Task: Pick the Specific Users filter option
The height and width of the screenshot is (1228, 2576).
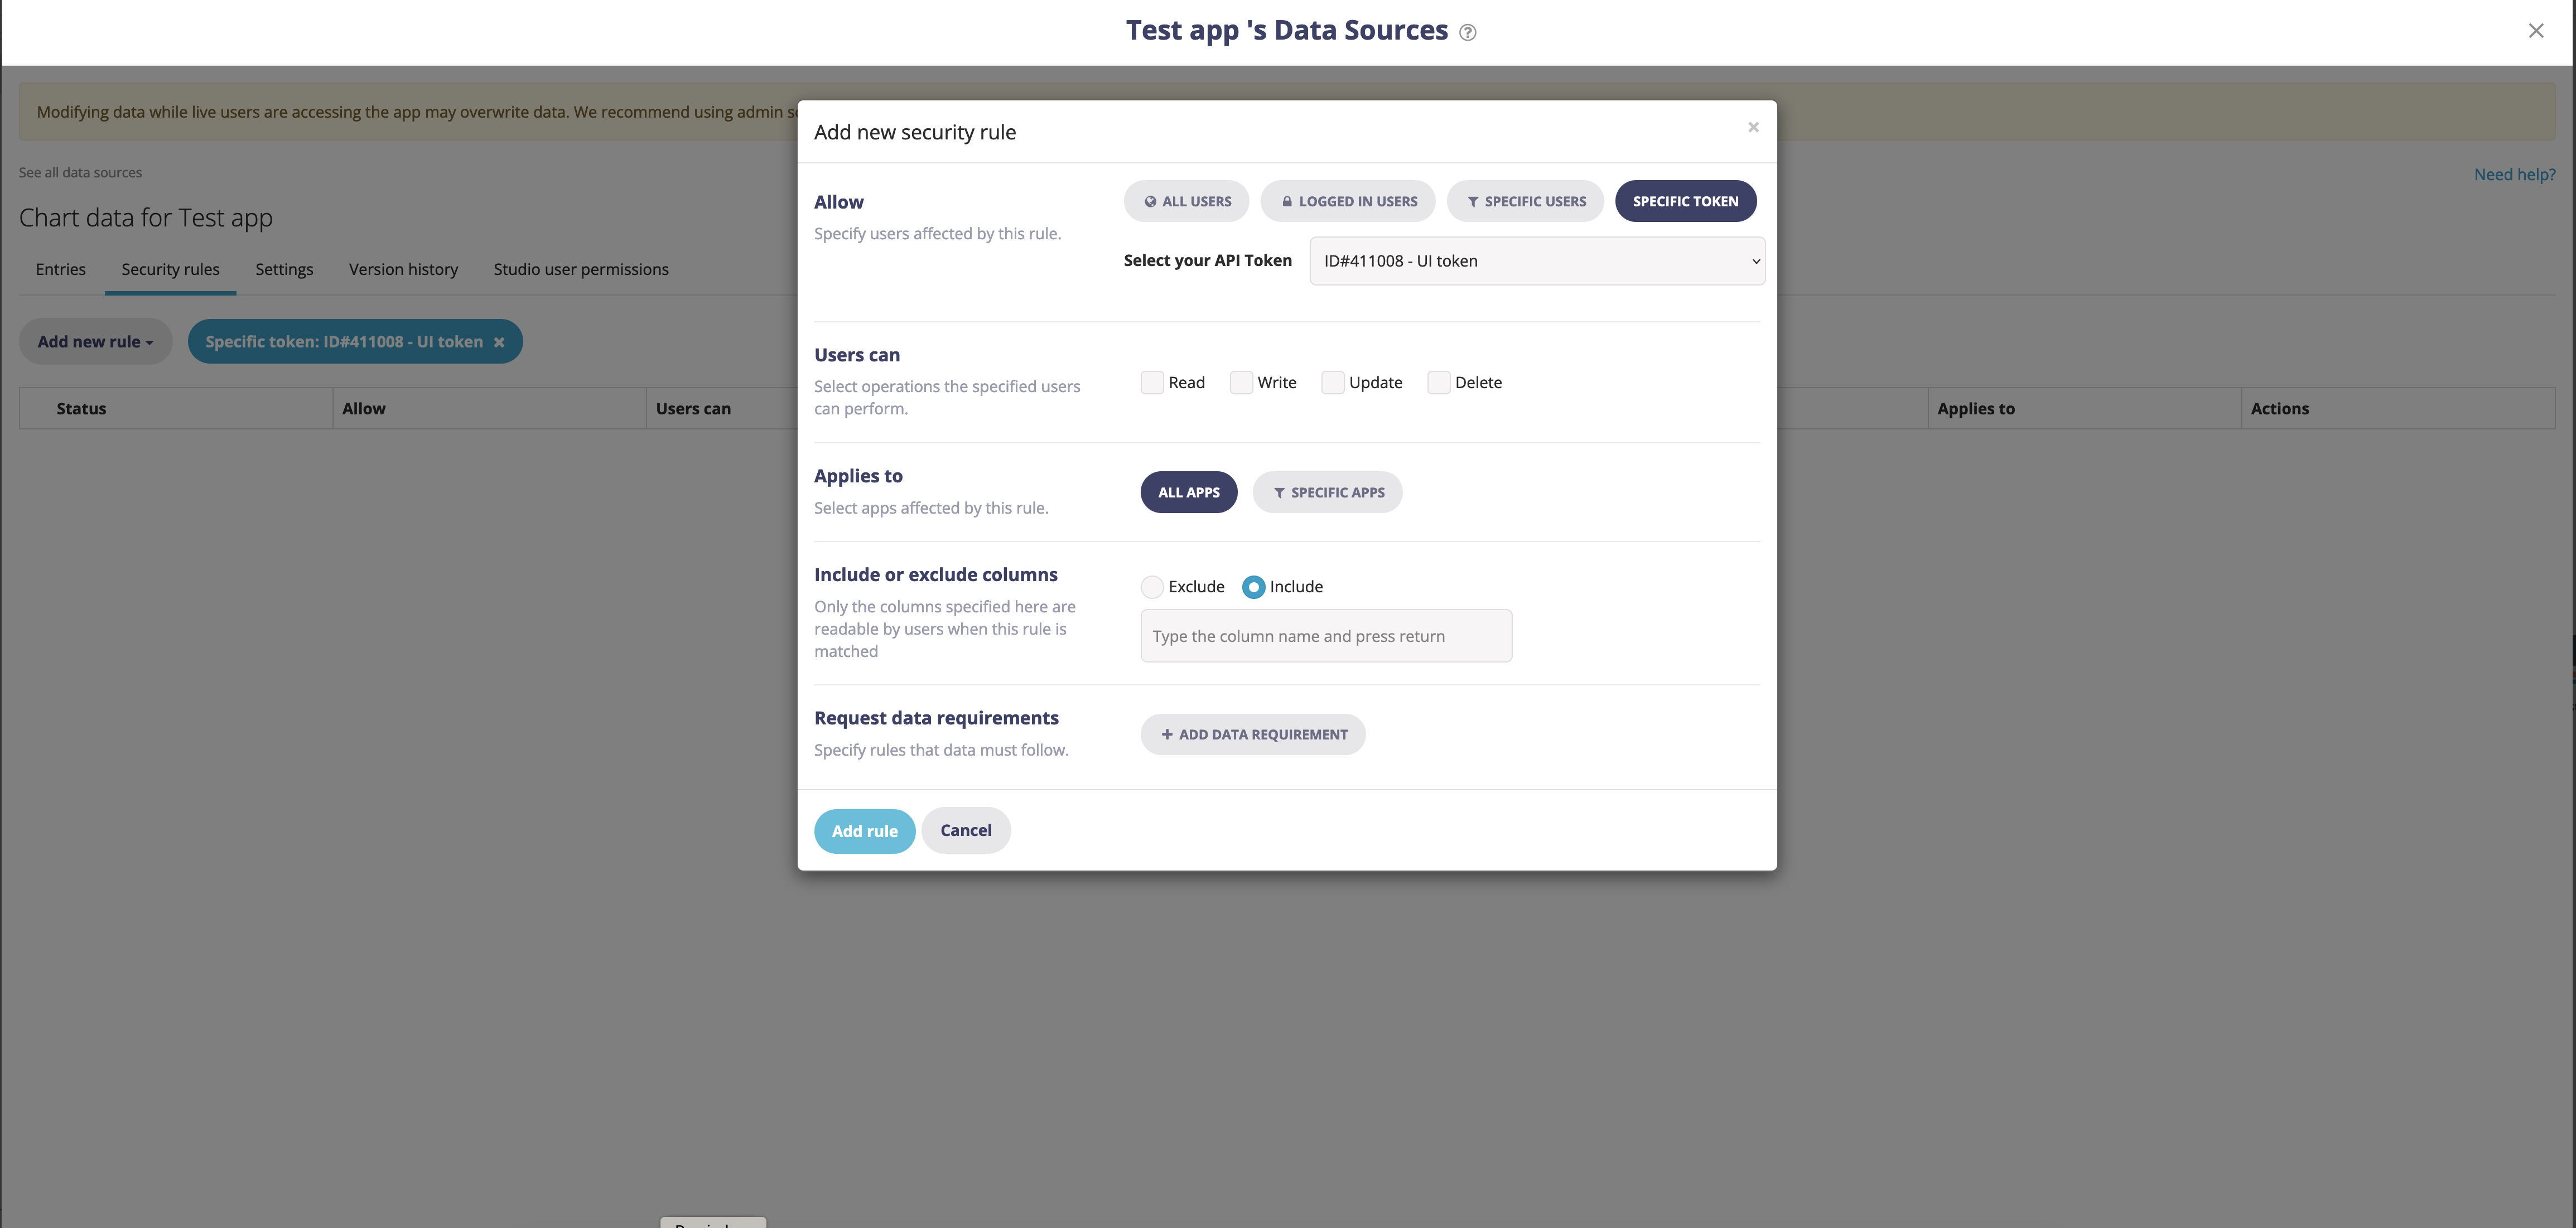Action: [x=1525, y=201]
